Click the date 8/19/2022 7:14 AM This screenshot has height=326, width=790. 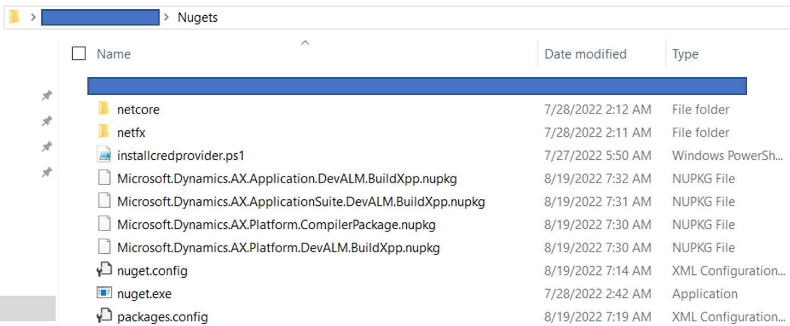click(x=598, y=271)
